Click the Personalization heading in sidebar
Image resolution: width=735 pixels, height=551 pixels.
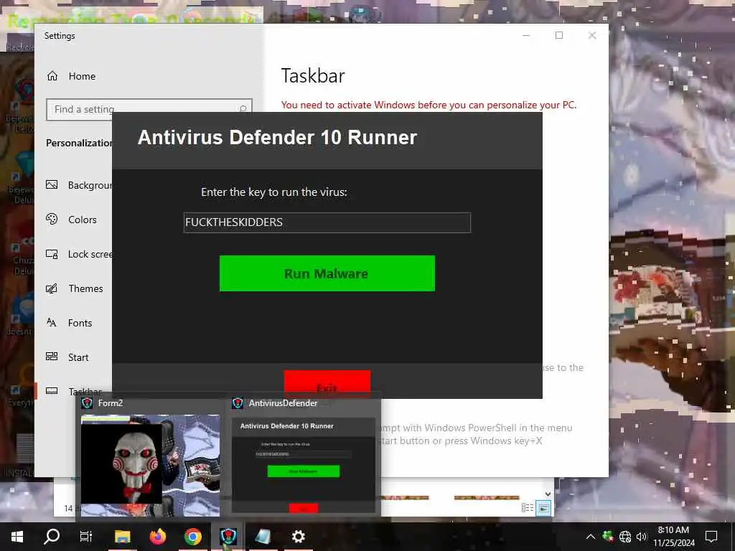(x=79, y=143)
